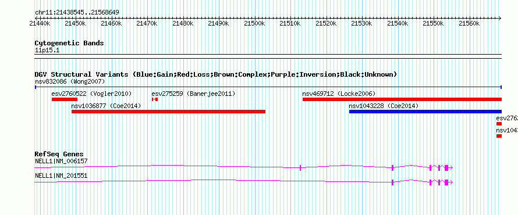Click the nsv469712 (Locke2006) label

[x=339, y=94]
